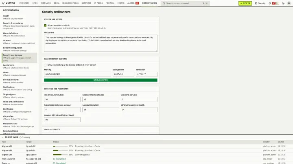Click the Background color hex field
This screenshot has width=293, height=164.
pyautogui.click(x=123, y=74)
